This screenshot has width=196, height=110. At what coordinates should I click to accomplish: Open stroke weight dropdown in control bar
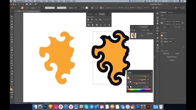pyautogui.click(x=43, y=8)
